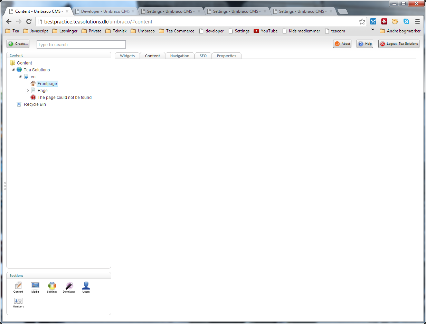
Task: Open Chrome menu hamburger icon
Action: (x=417, y=21)
